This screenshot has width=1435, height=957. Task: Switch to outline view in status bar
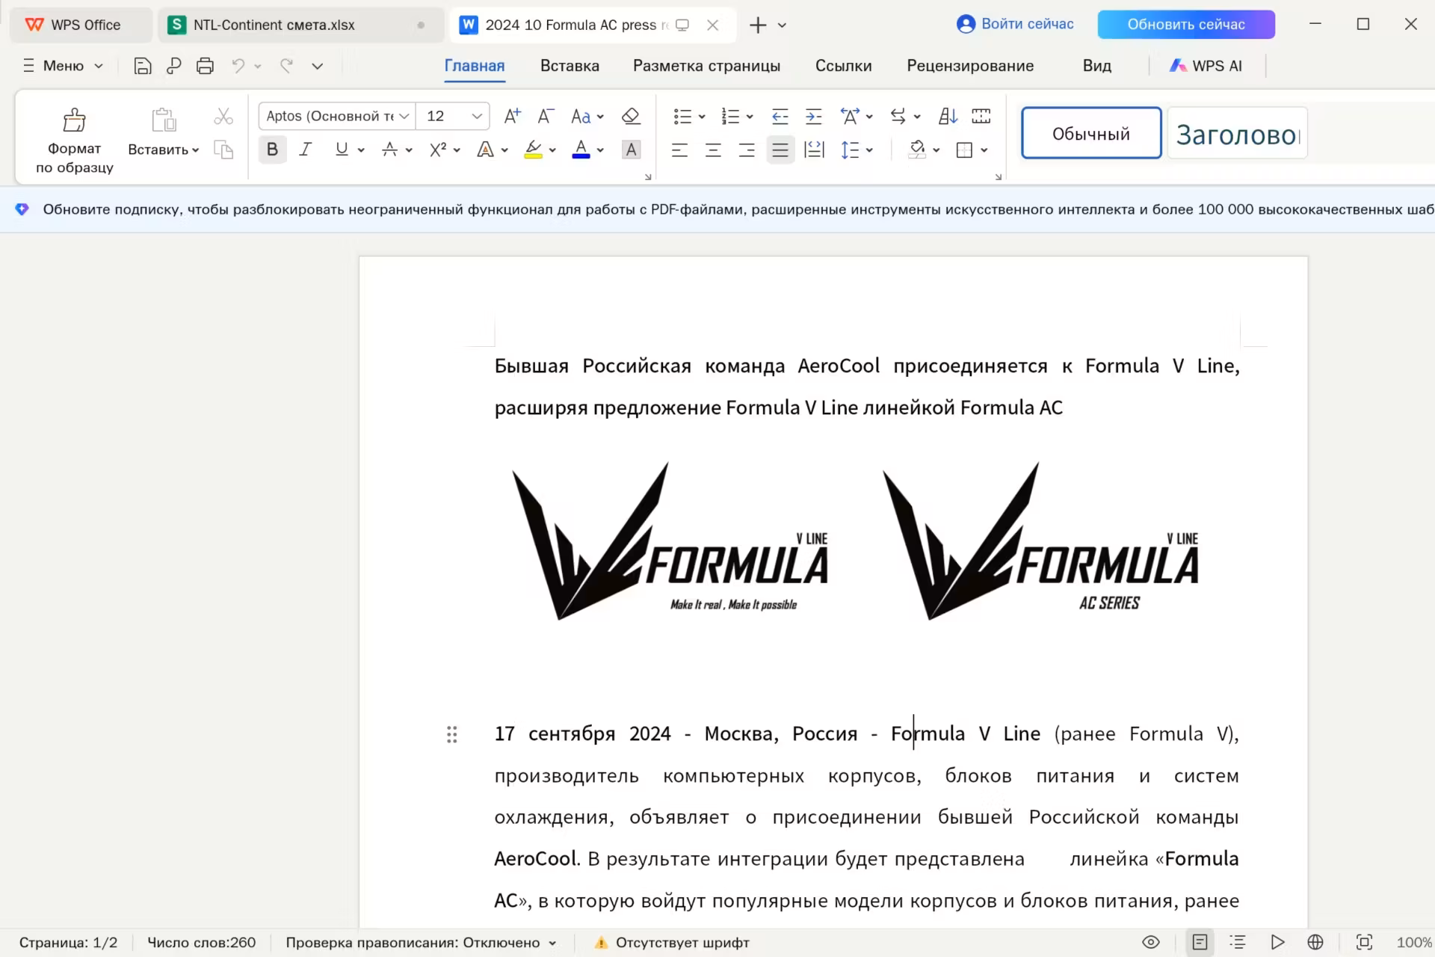(x=1238, y=942)
